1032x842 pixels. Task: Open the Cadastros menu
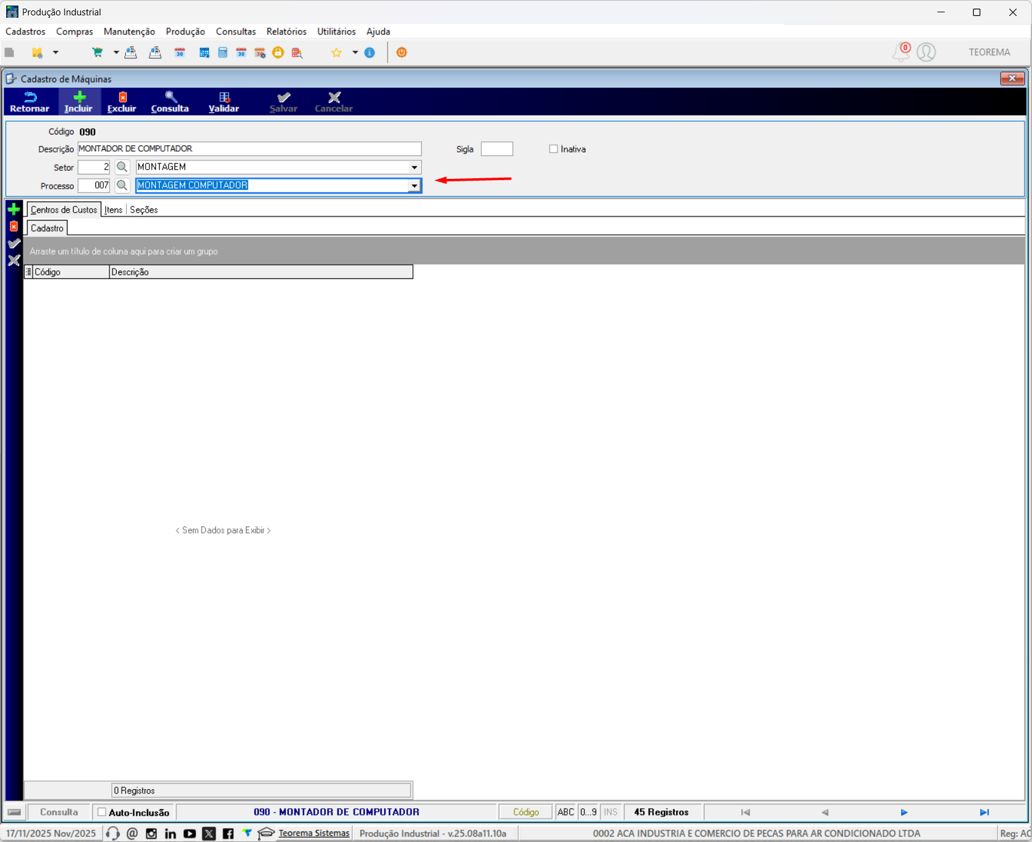tap(25, 31)
